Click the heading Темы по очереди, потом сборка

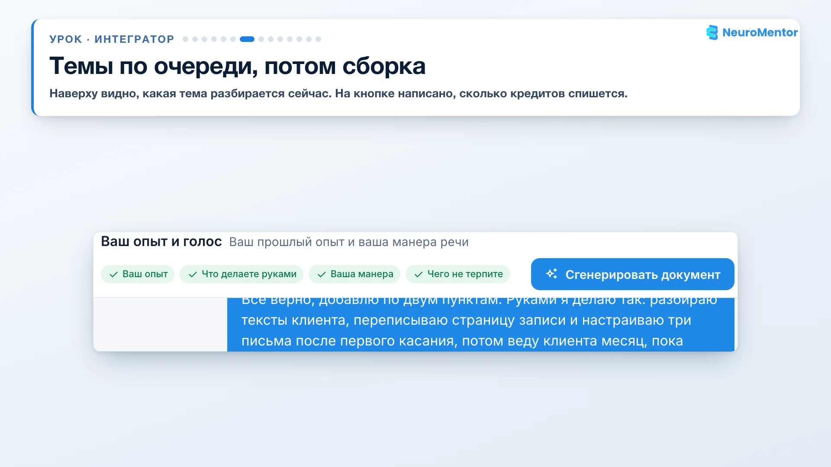coord(238,66)
